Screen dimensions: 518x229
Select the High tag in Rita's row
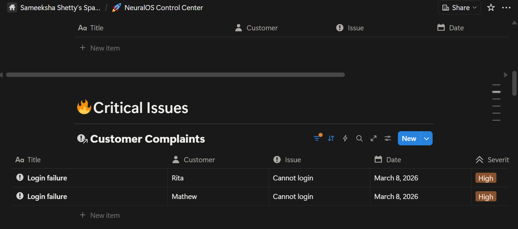click(x=486, y=178)
